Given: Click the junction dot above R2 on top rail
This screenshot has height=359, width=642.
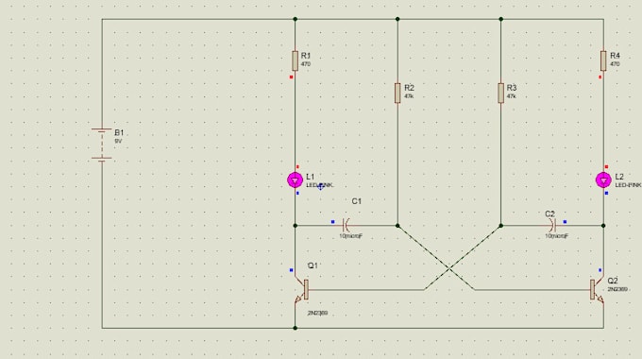Looking at the screenshot, I should 397,19.
